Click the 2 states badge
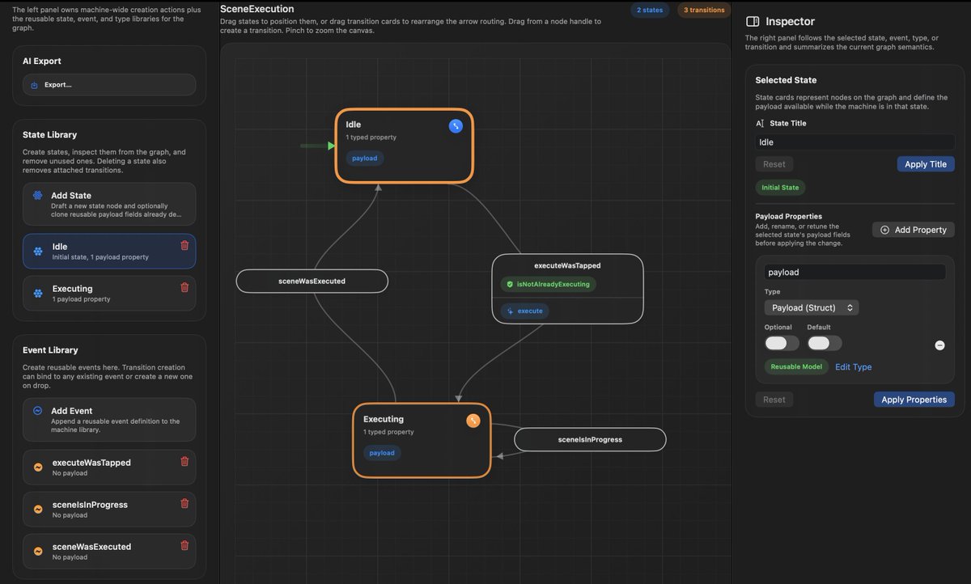 click(651, 11)
